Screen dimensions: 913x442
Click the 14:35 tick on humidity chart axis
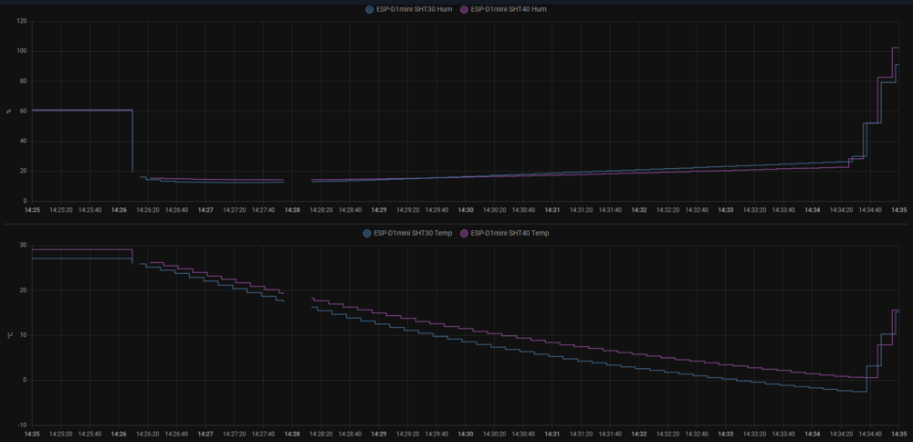coord(898,209)
